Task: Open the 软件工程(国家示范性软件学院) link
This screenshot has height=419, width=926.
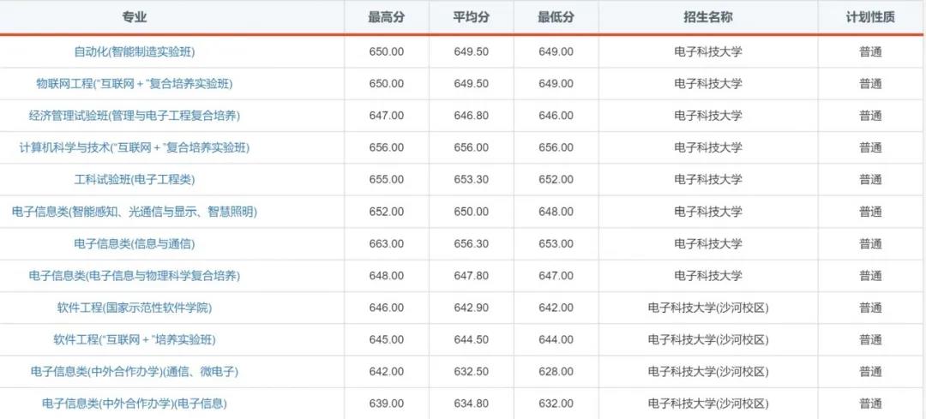Action: point(135,308)
